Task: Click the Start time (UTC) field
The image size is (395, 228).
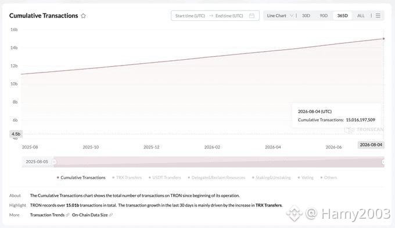Action: click(190, 16)
